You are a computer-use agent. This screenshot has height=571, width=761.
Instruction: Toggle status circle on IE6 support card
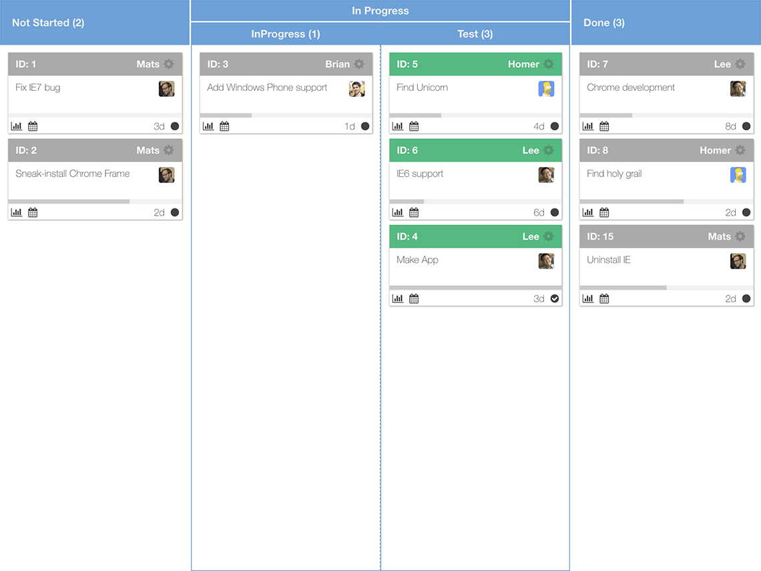(x=555, y=212)
